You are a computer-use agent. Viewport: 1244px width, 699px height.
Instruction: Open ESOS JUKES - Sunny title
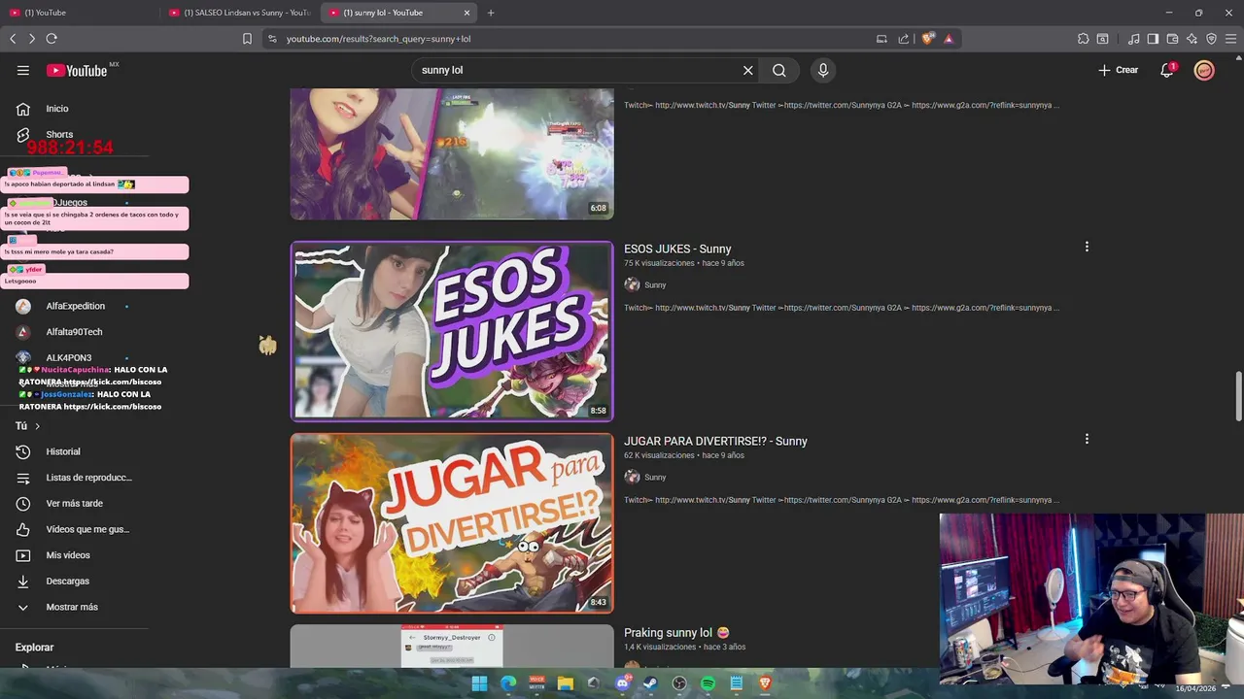pyautogui.click(x=677, y=249)
